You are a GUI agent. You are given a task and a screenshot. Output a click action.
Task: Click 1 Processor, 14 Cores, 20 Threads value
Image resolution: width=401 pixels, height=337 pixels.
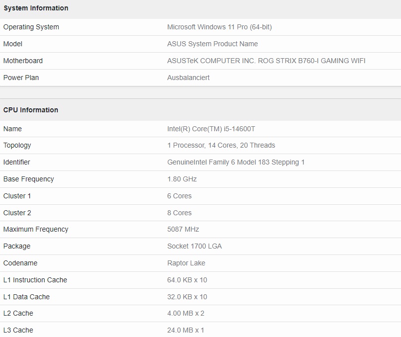pos(221,146)
